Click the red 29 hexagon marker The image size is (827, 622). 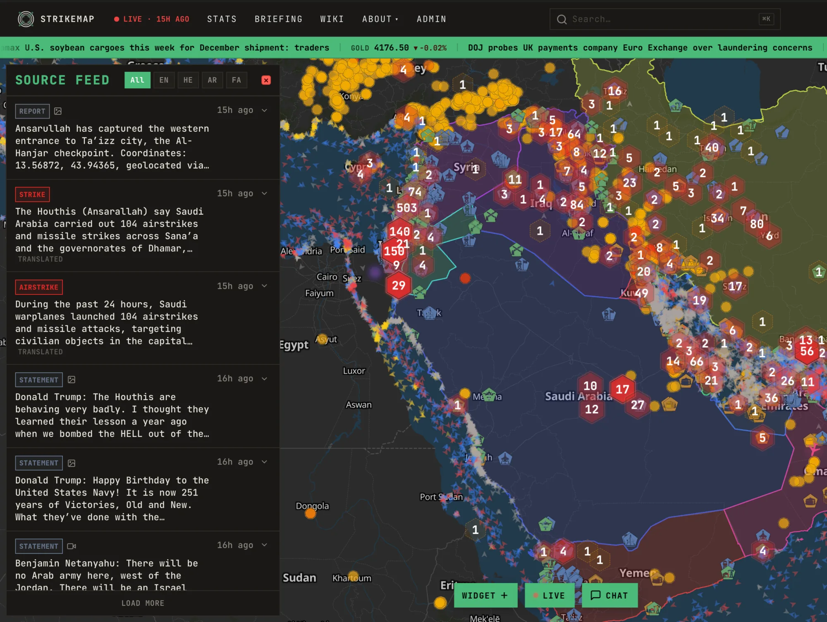pyautogui.click(x=399, y=285)
